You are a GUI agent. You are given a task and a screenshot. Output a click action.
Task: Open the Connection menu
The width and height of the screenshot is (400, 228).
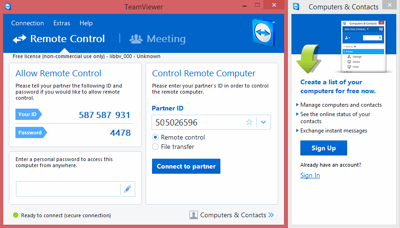(28, 23)
